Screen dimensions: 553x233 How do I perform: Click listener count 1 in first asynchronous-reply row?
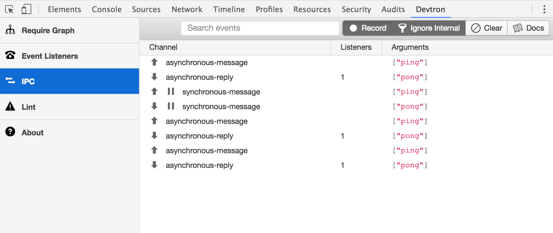tap(343, 77)
